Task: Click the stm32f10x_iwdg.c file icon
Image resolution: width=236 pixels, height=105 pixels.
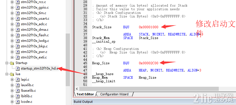Action: [x=18, y=41]
